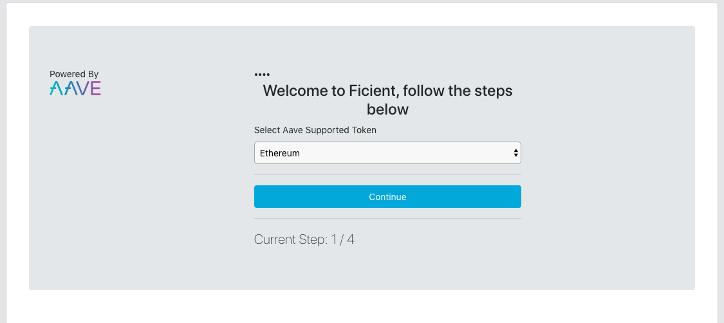Viewport: 724px width, 323px height.
Task: Click the four-dot loading indicator
Action: click(262, 75)
